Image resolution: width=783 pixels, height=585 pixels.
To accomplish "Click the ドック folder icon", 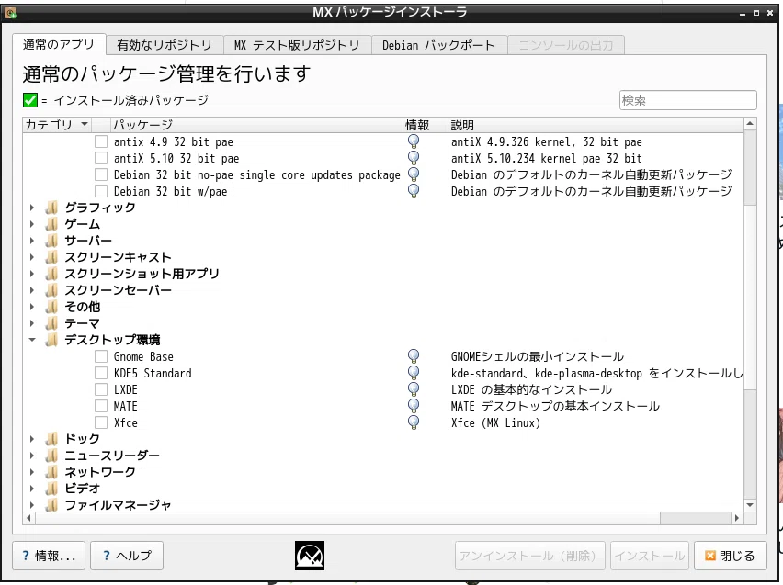I will click(51, 439).
